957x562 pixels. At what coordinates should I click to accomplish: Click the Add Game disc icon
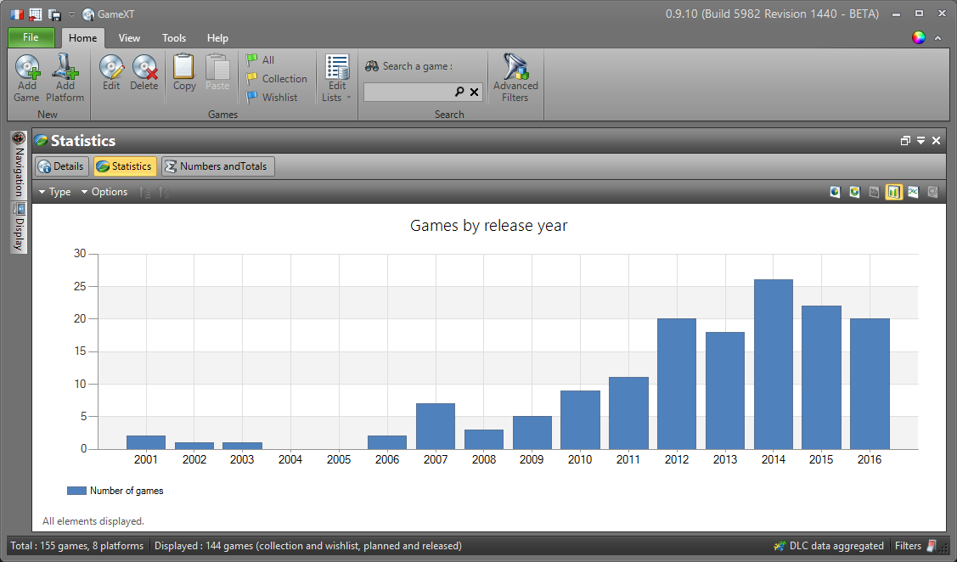27,66
